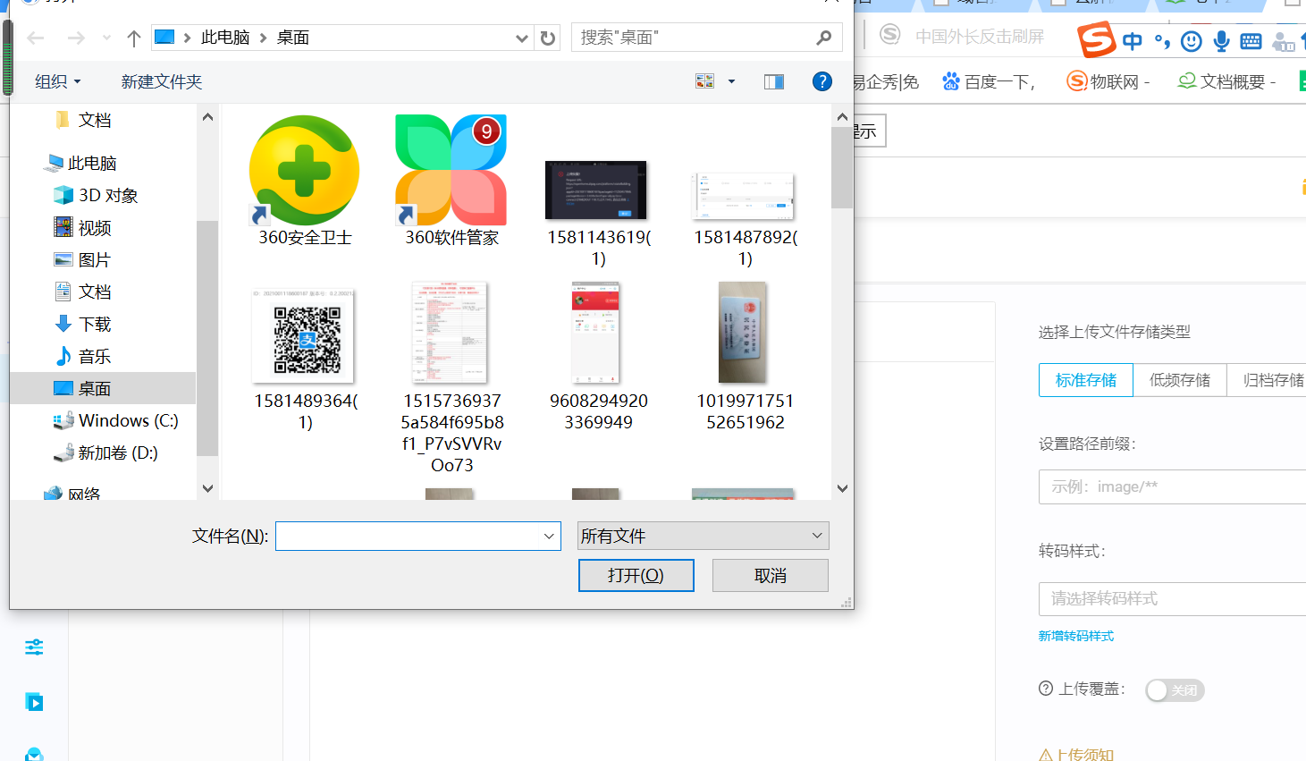
Task: Select 标准存储 storage type
Action: tap(1086, 380)
